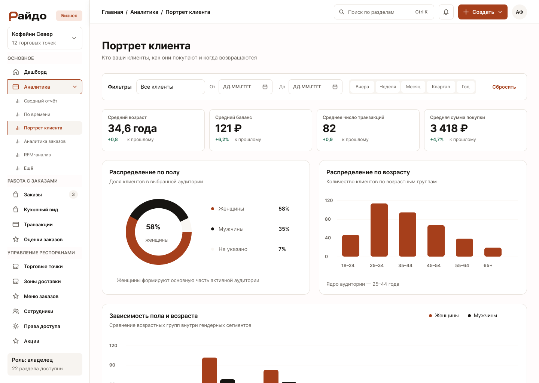Click the Права доступа sun icon
This screenshot has height=383, width=539.
pyautogui.click(x=16, y=326)
